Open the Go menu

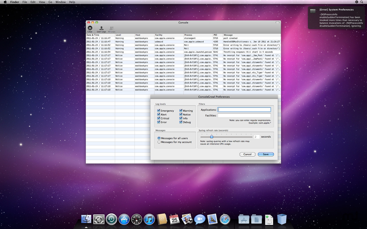[50, 2]
